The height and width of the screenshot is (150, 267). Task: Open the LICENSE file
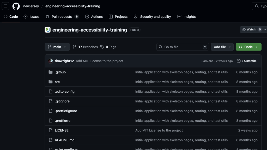tap(62, 130)
